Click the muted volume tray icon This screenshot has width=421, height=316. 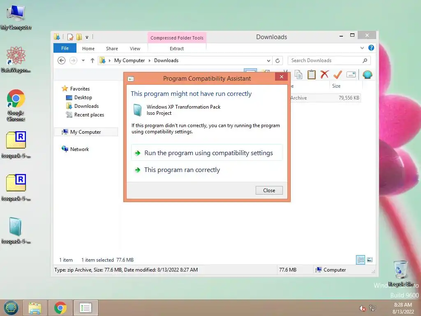click(362, 308)
